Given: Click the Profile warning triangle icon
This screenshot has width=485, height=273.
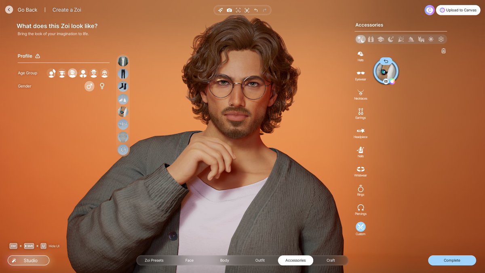Looking at the screenshot, I should tap(38, 56).
